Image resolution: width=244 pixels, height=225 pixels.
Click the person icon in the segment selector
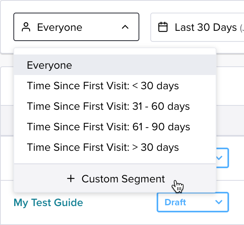point(26,27)
